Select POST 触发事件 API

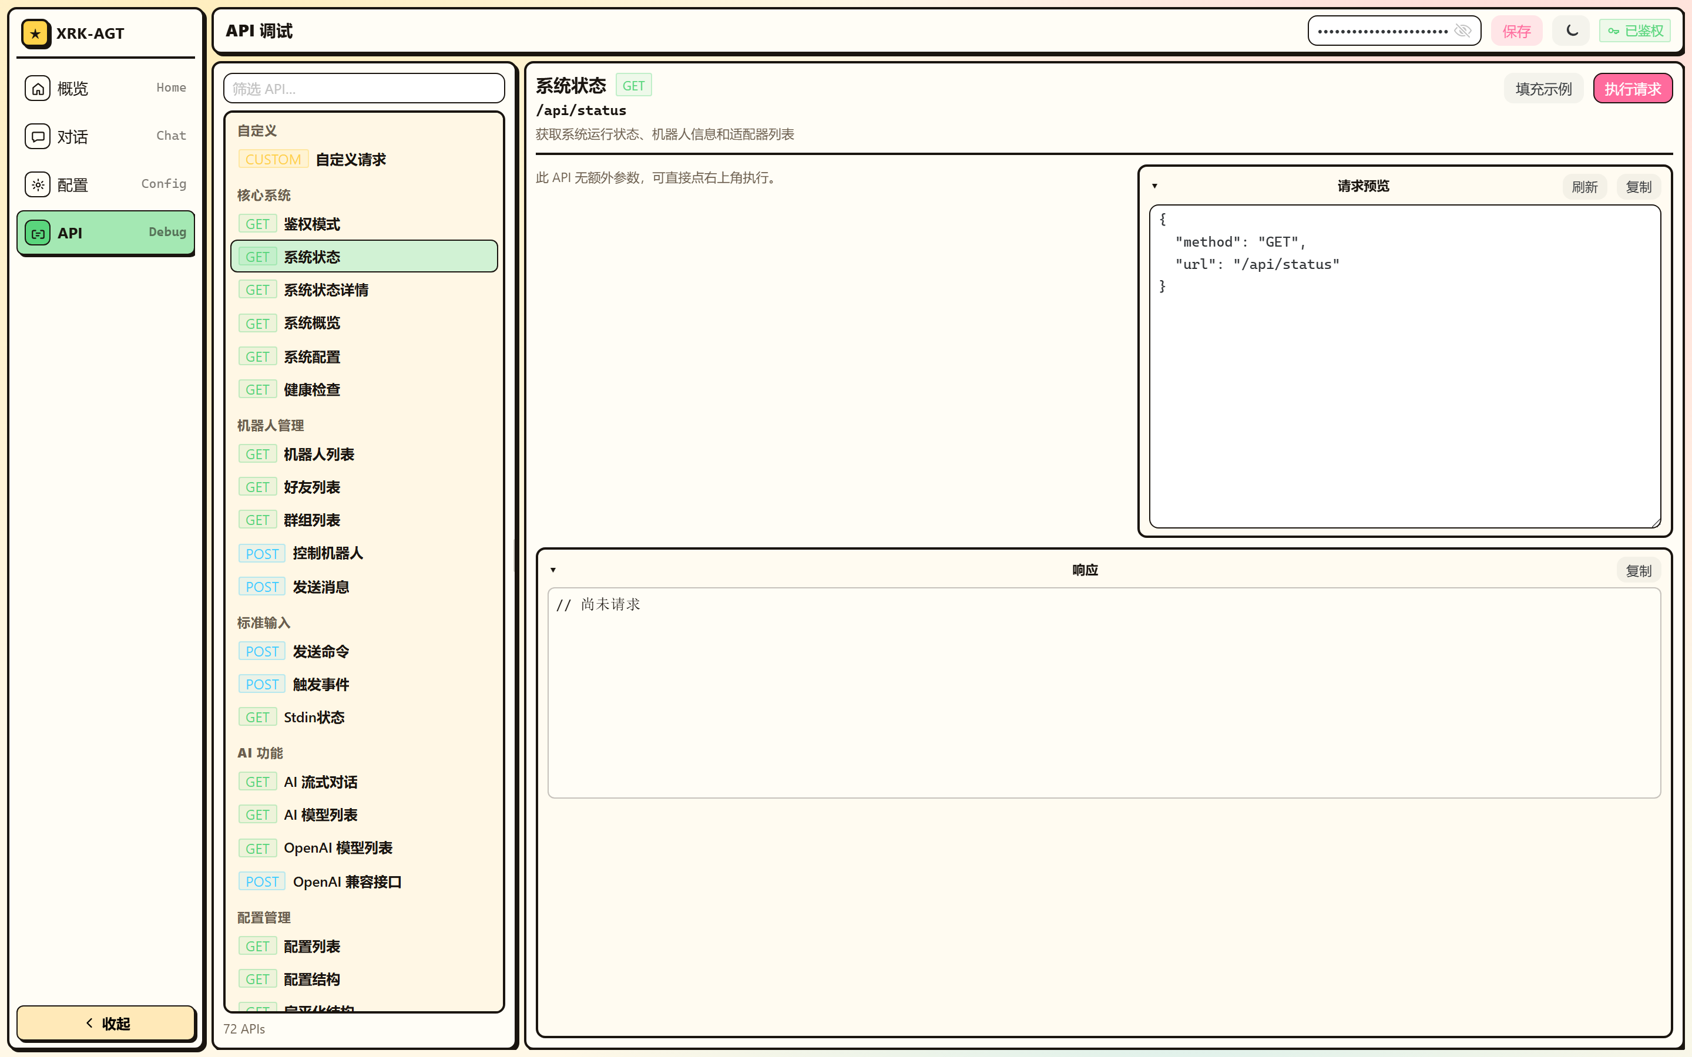coord(364,684)
